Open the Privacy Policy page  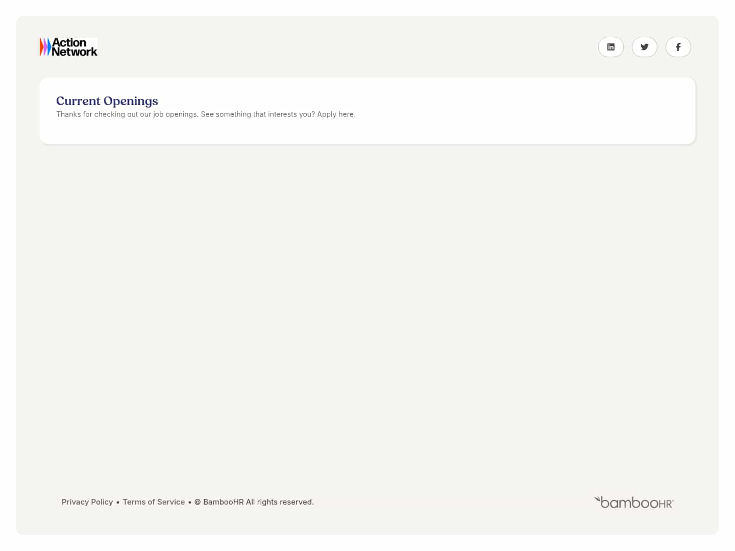click(x=87, y=502)
